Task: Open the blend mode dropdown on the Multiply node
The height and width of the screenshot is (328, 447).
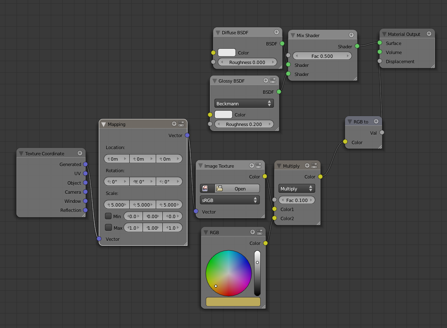Action: (296, 188)
